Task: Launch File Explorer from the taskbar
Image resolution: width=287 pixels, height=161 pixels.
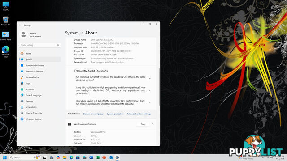Action: pyautogui.click(x=65, y=157)
